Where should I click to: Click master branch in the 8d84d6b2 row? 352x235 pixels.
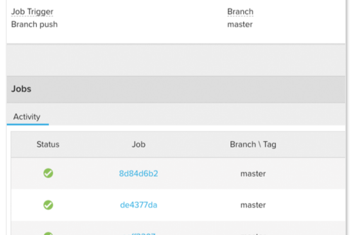pyautogui.click(x=253, y=174)
